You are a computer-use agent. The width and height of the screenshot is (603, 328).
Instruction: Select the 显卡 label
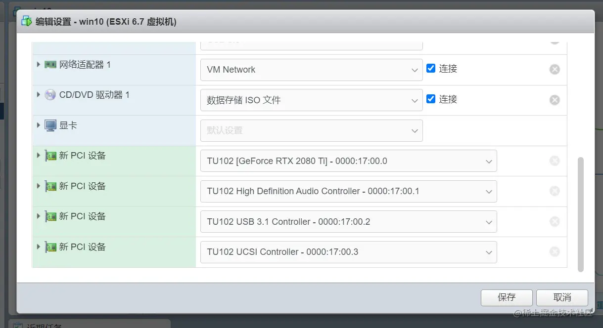[68, 125]
